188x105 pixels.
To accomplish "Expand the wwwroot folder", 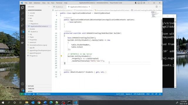I will point(33,42).
